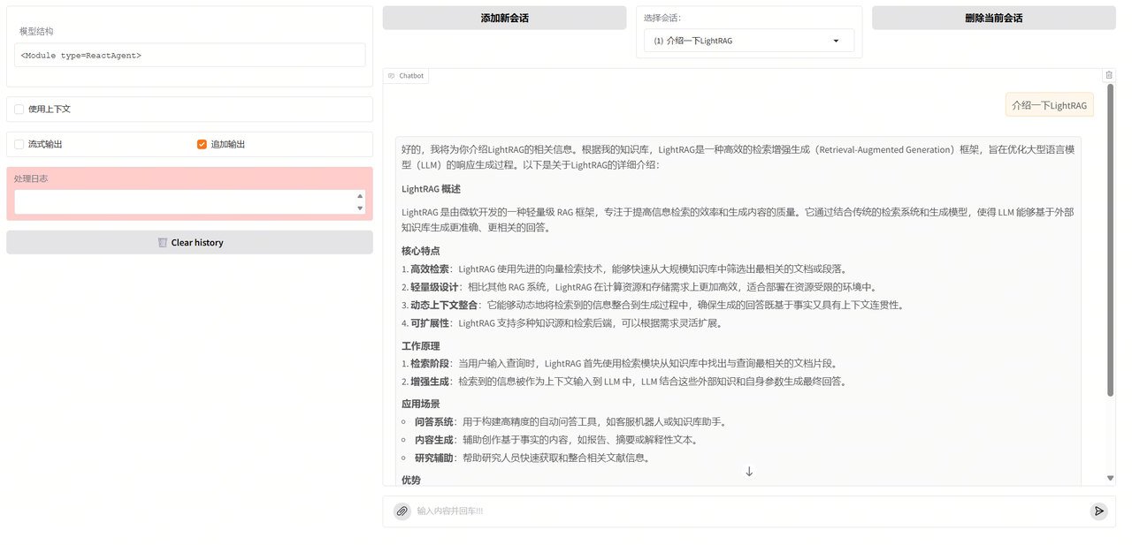Click the dropdown arrow next to 介绍一下LightRAG

(x=837, y=41)
